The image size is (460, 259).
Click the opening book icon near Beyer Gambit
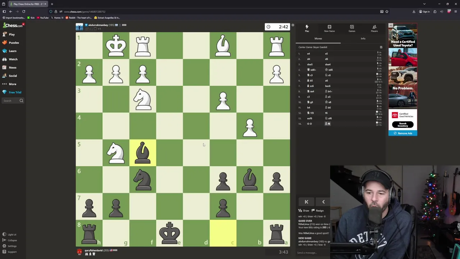381,47
